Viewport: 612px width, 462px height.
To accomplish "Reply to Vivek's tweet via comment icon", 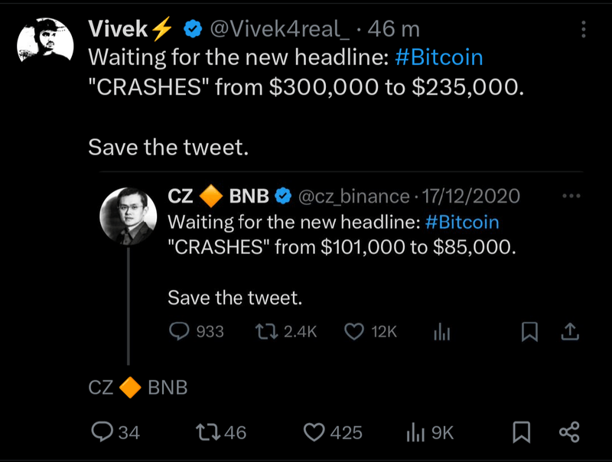I will 103,432.
